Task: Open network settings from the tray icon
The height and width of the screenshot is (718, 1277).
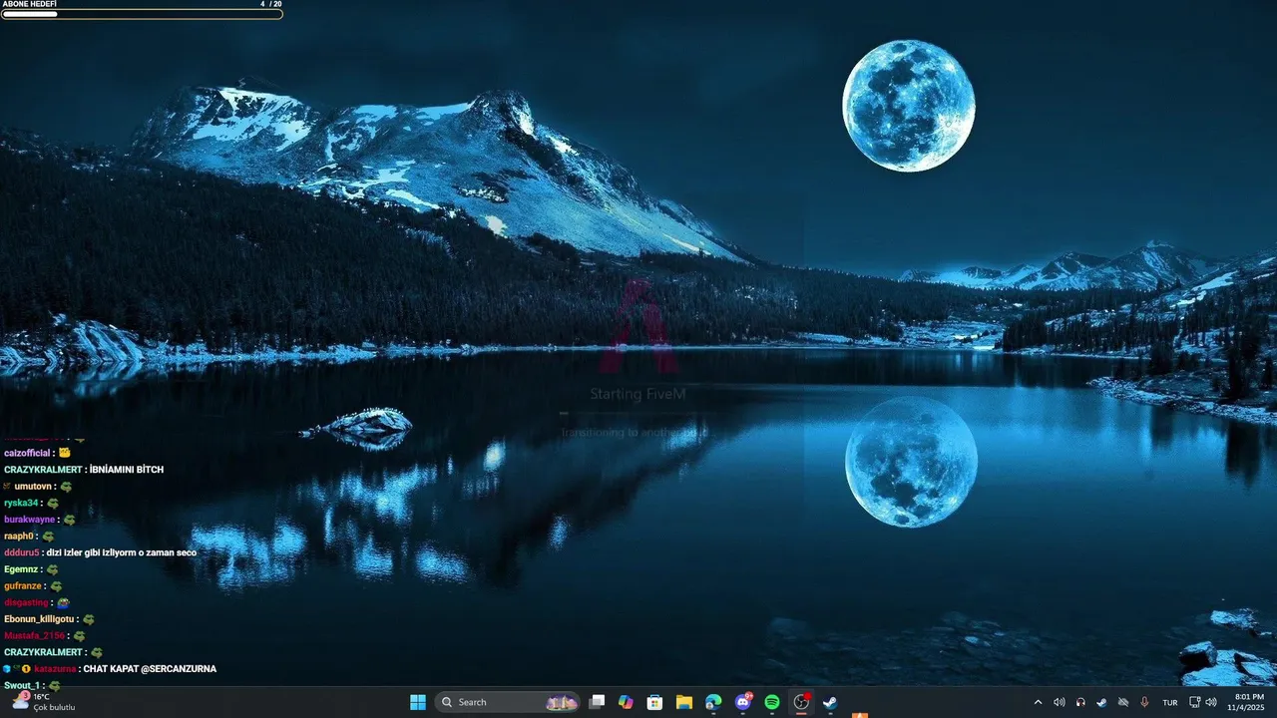Action: pyautogui.click(x=1195, y=702)
